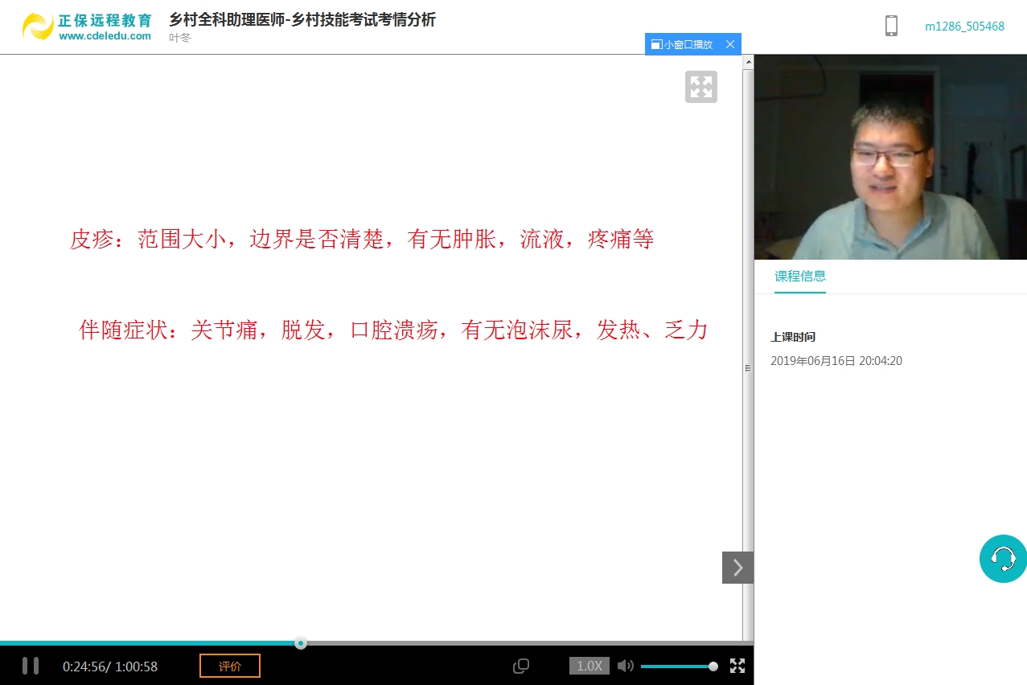Open the customer service headset chat
The height and width of the screenshot is (685, 1027).
1003,558
